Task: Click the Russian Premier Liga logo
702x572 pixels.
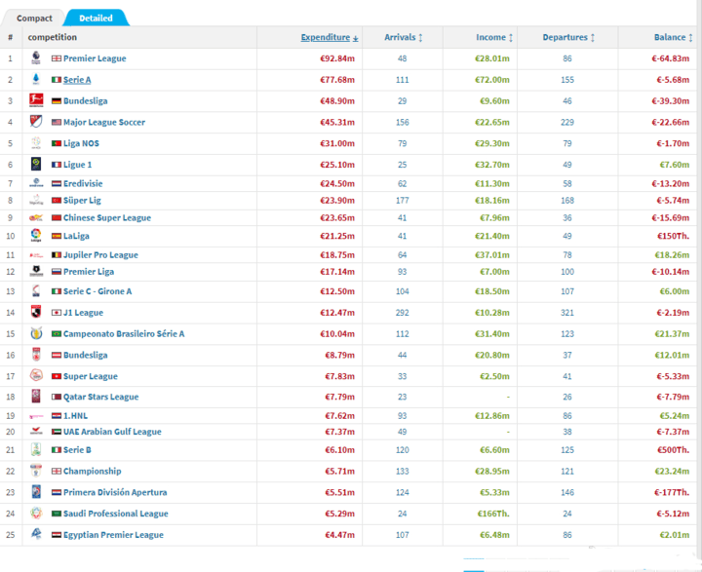Action: 36,271
